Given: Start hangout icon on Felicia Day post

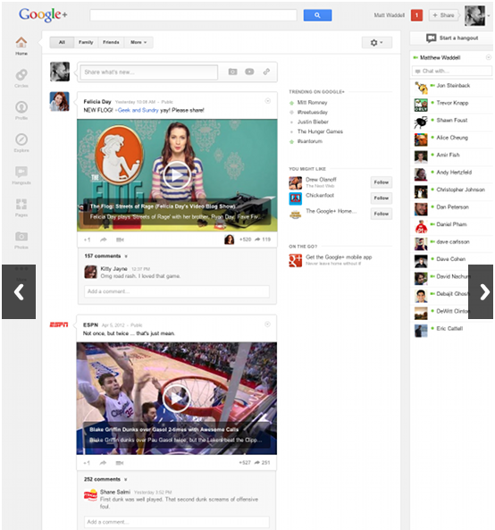Looking at the screenshot, I should pyautogui.click(x=120, y=240).
